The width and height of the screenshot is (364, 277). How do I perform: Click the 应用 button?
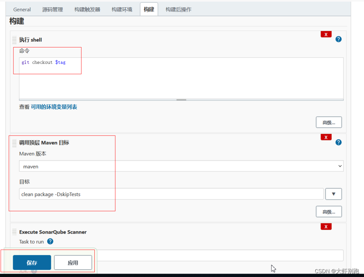click(x=73, y=263)
